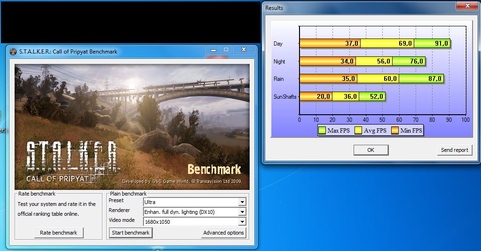
Task: Minimize the Call of Pripyat Benchmark window
Action: click(x=213, y=50)
